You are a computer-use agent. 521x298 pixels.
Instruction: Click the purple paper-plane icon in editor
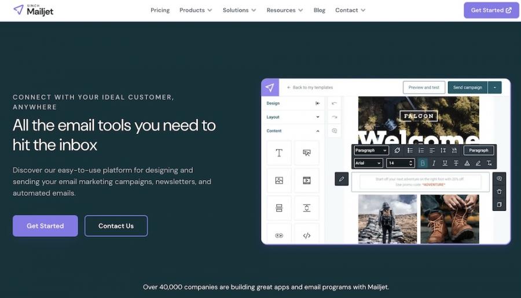tap(270, 88)
